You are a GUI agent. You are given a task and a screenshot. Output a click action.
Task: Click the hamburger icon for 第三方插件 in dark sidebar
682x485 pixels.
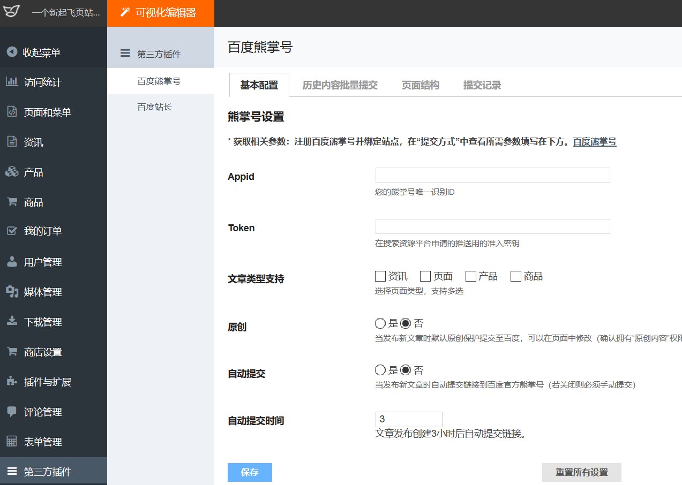pyautogui.click(x=11, y=472)
